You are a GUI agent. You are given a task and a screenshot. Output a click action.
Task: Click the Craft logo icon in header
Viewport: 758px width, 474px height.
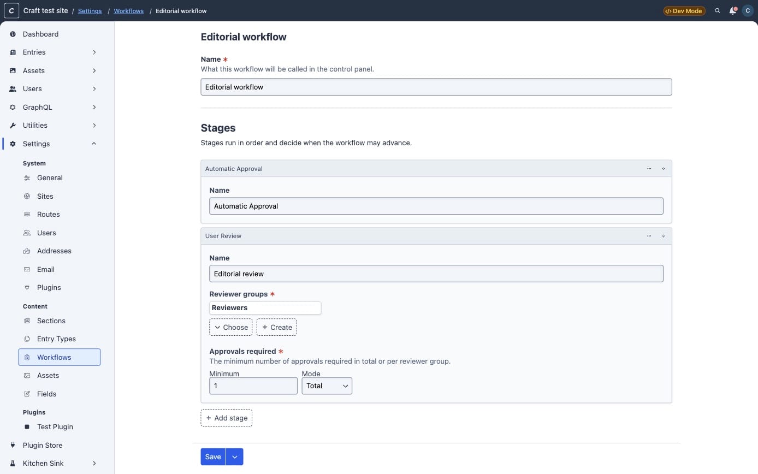tap(11, 10)
